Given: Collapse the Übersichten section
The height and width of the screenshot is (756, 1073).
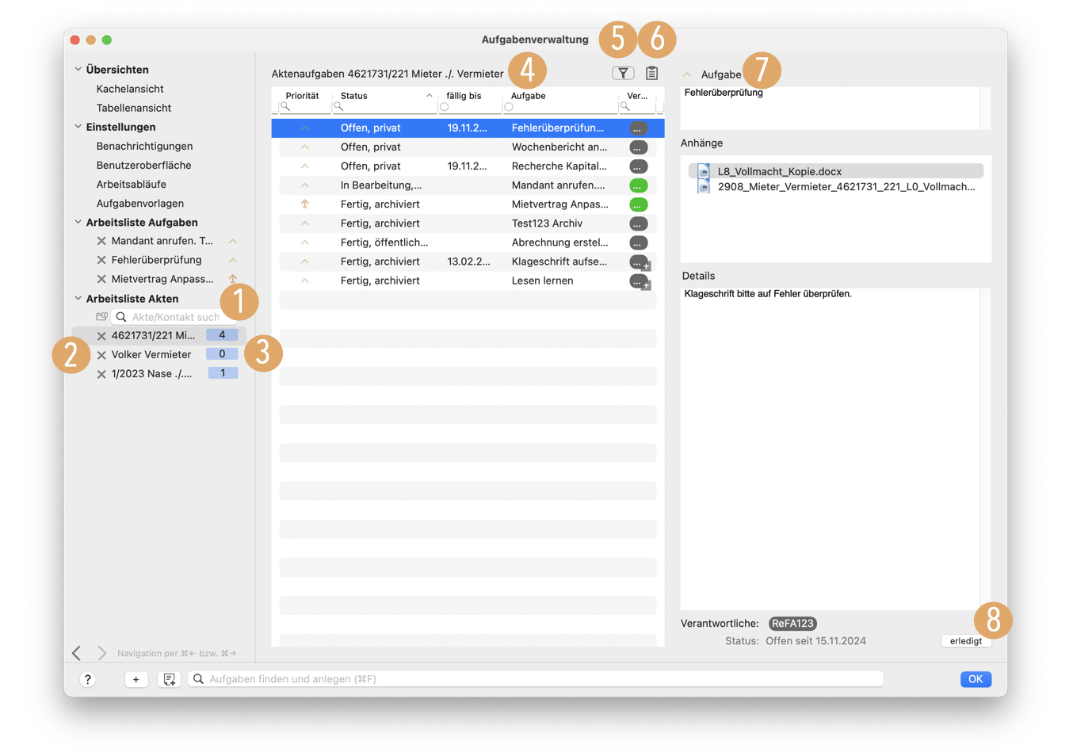Looking at the screenshot, I should [x=78, y=69].
